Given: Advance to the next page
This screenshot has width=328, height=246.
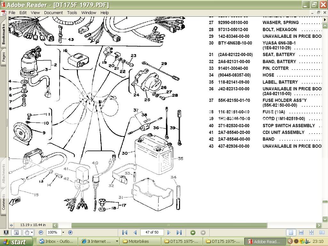Looking at the screenshot, I should click(x=169, y=233).
